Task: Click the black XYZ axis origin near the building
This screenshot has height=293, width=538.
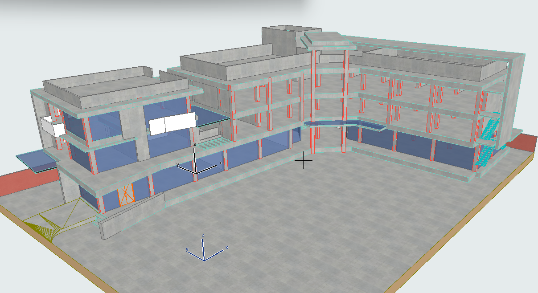Action: pyautogui.click(x=195, y=172)
